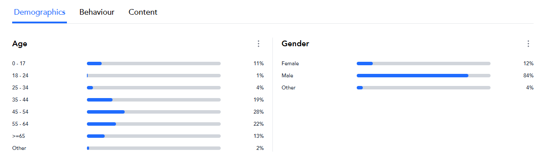Click the 45 - 54 age bar
The height and width of the screenshot is (162, 544).
(154, 112)
